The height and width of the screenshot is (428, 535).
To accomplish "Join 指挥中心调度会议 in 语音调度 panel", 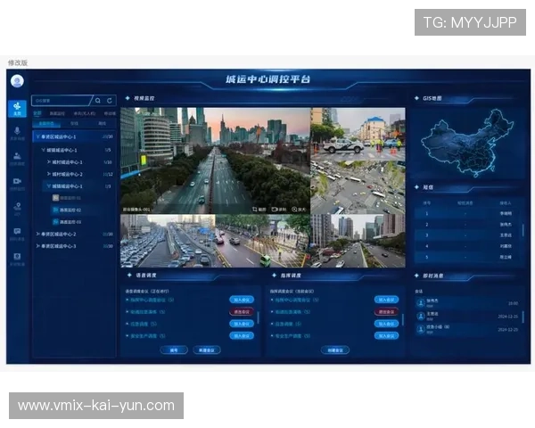I will point(242,300).
